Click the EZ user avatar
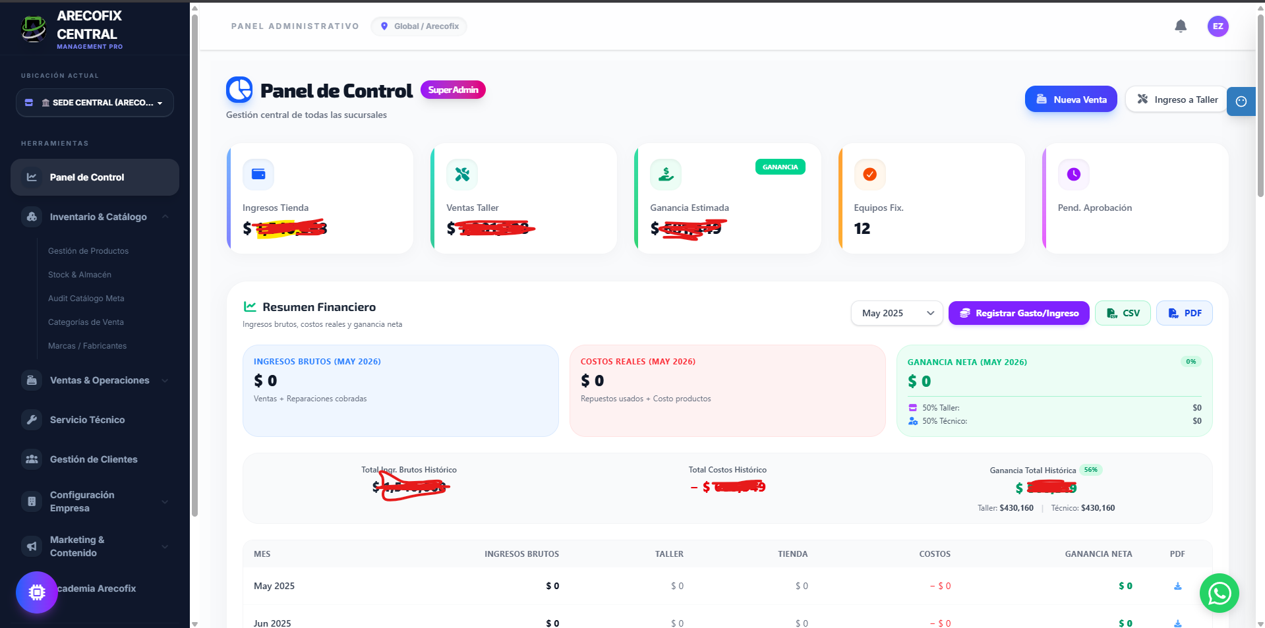The image size is (1265, 628). click(x=1218, y=26)
